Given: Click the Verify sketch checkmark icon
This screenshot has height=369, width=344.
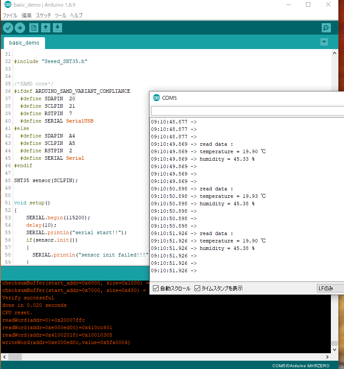Looking at the screenshot, I should [x=8, y=28].
